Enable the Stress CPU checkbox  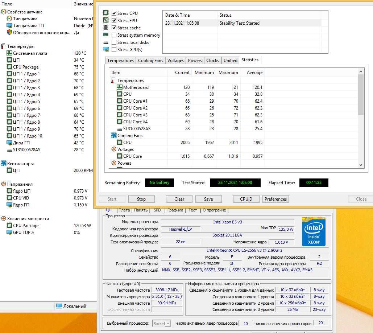114,13
